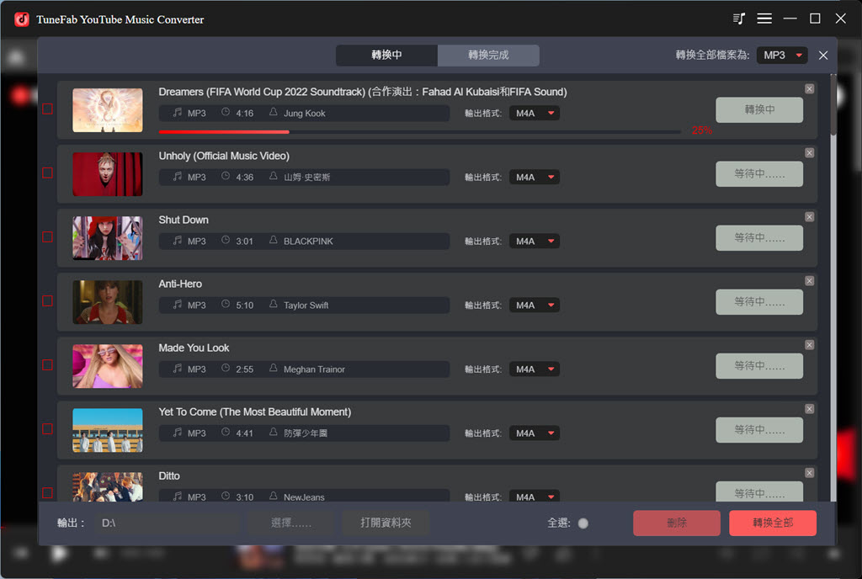Click the Unholy video thumbnail
Screen dimensions: 862x579
click(107, 174)
